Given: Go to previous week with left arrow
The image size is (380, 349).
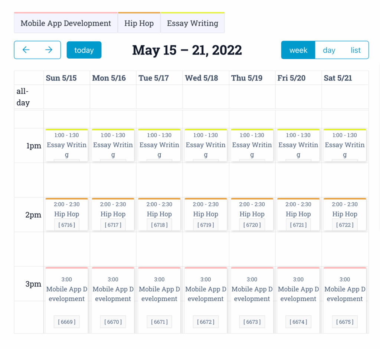Looking at the screenshot, I should point(26,50).
